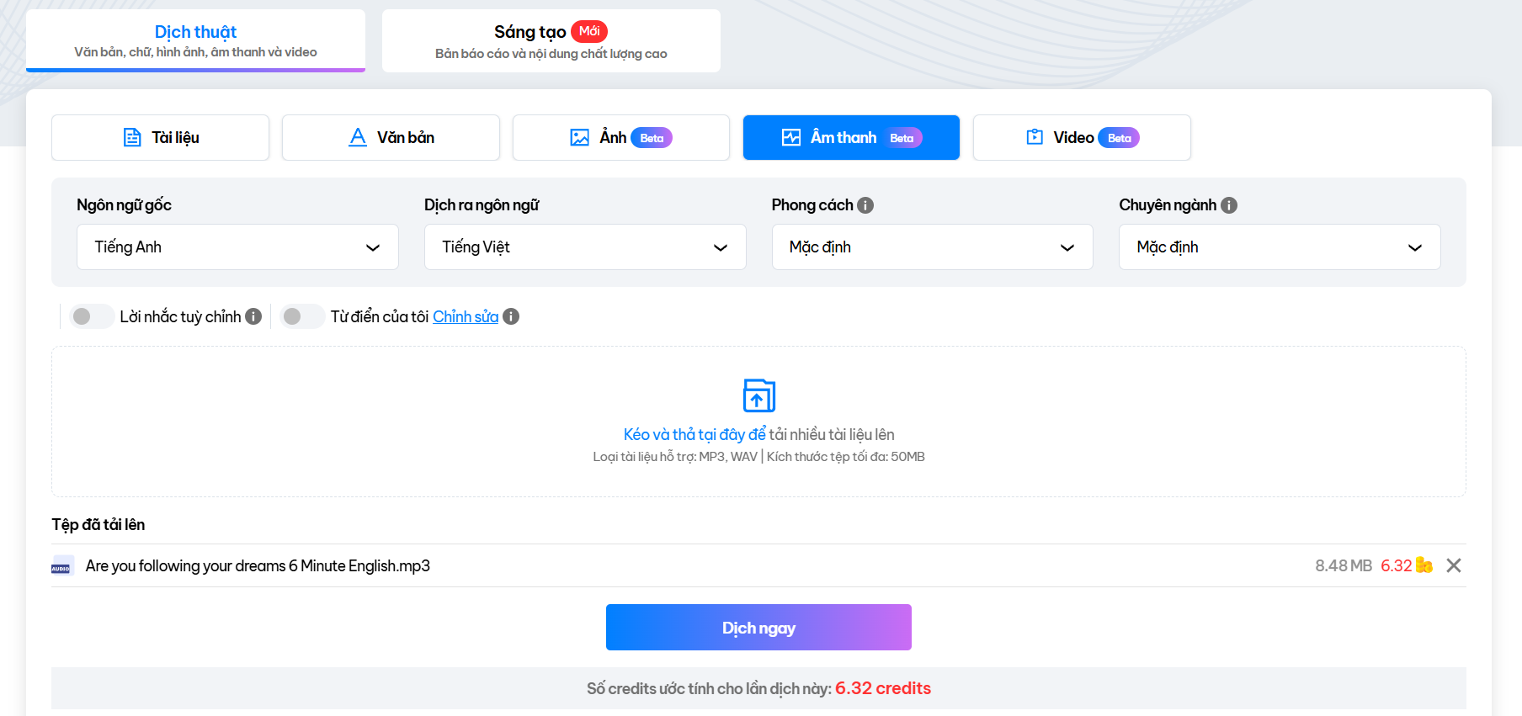Viewport: 1522px width, 716px height.
Task: Switch to the Sáng tạo tab
Action: [x=551, y=41]
